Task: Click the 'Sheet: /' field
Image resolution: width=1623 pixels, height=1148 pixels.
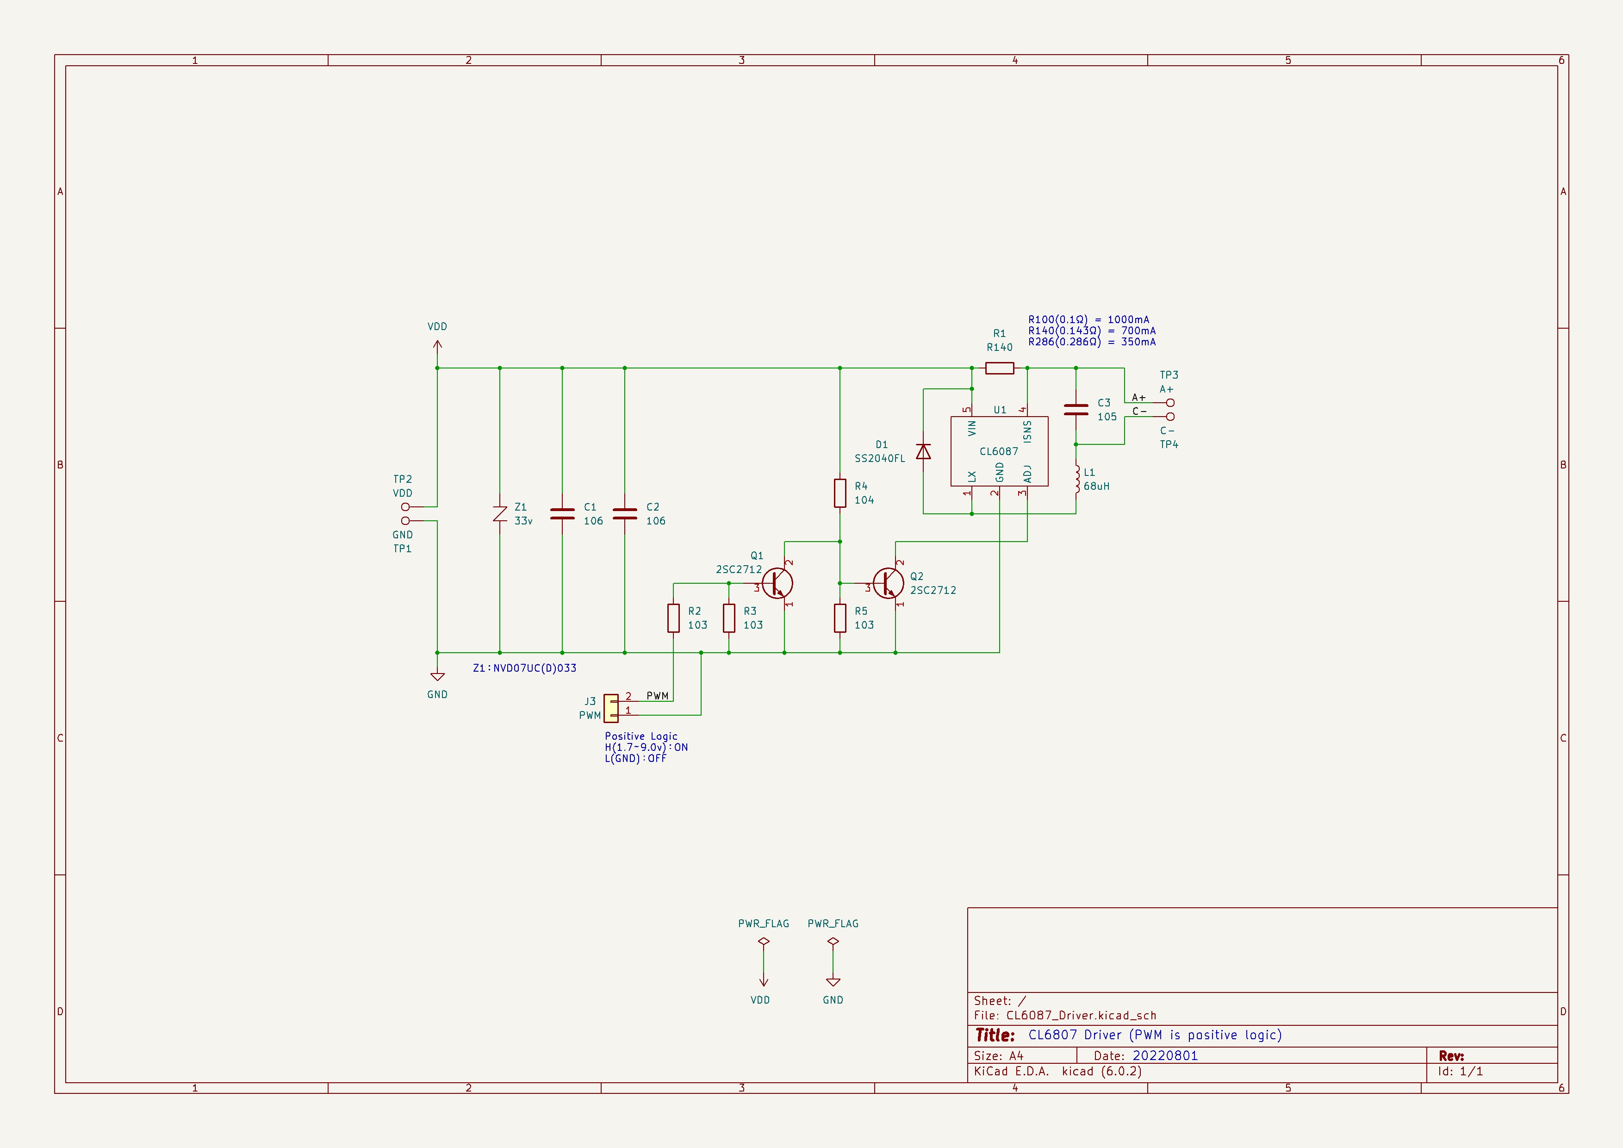Action: point(1000,1001)
